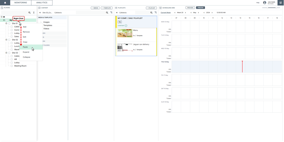Screen dimensions: 284x142
Task: Switch to the Analytics tab
Action: [42, 3]
